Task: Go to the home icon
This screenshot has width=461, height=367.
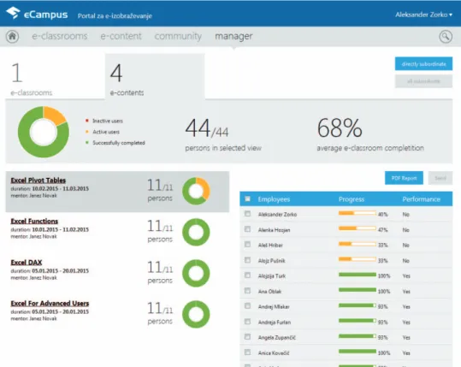Action: pyautogui.click(x=12, y=37)
